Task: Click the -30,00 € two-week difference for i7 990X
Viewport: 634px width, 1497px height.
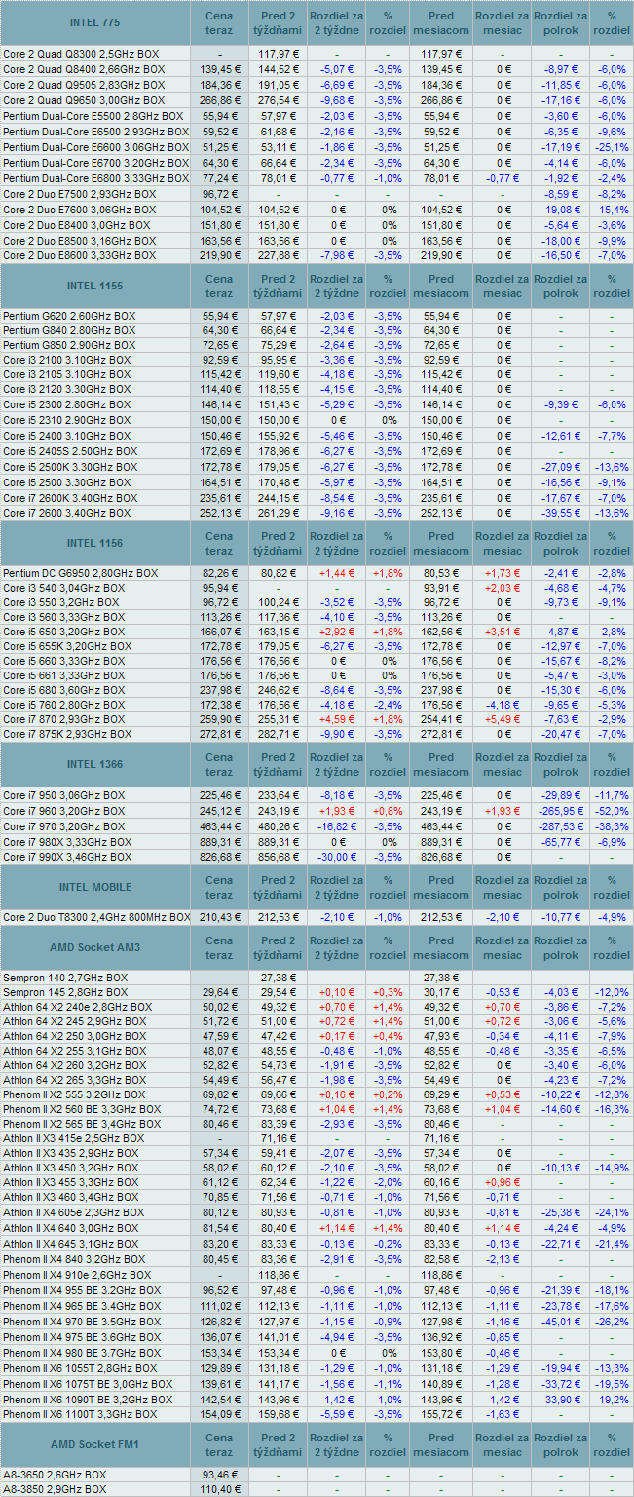Action: 338,857
